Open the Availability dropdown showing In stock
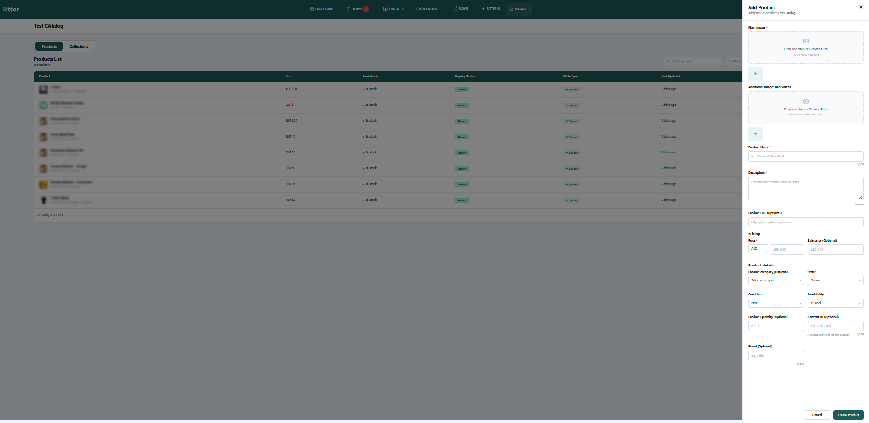869x423 pixels. click(836, 303)
